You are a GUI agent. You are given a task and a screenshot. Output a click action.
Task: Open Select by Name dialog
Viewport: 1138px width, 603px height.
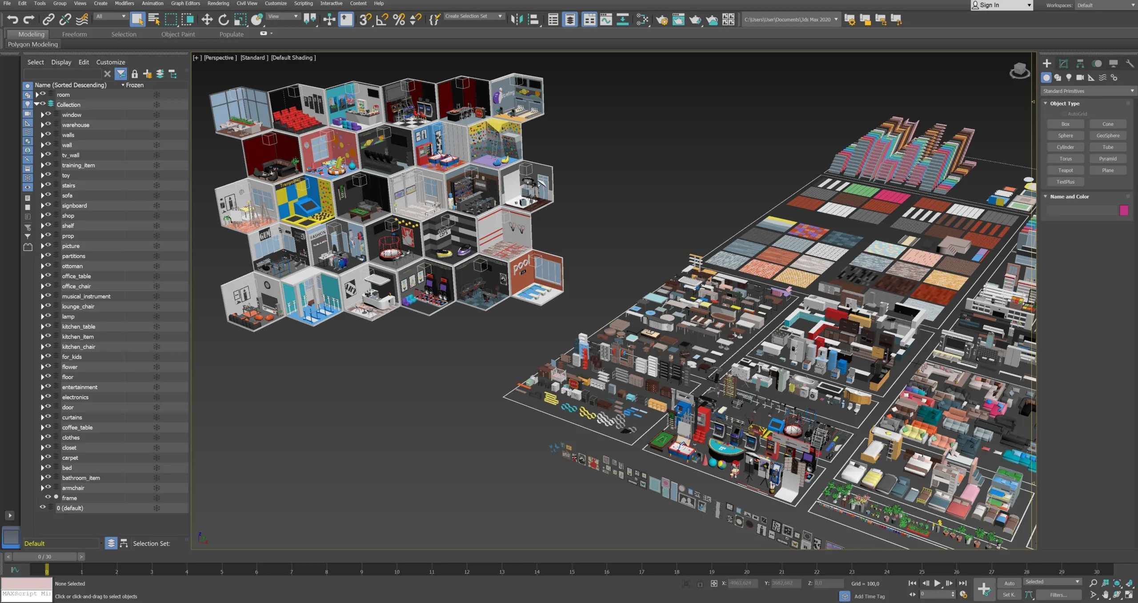click(x=154, y=19)
